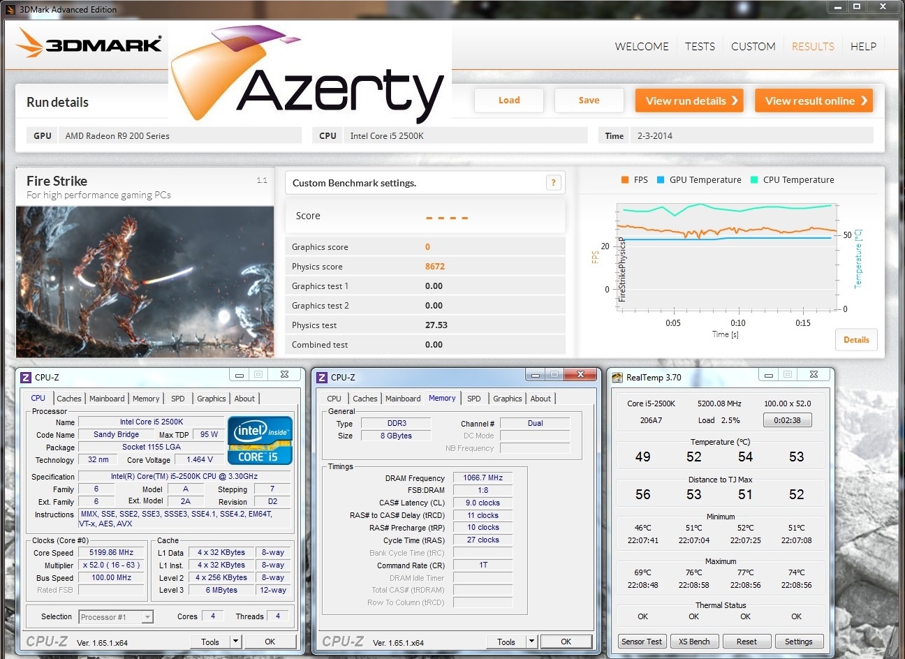Switch to Memory tab in left CPU-Z

pyautogui.click(x=146, y=399)
